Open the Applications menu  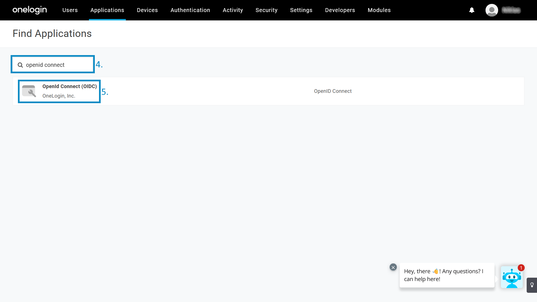pos(107,10)
